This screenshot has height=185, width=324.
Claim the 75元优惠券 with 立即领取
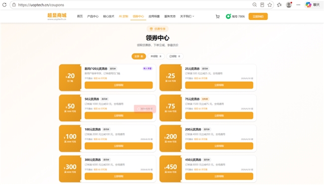[219, 115]
